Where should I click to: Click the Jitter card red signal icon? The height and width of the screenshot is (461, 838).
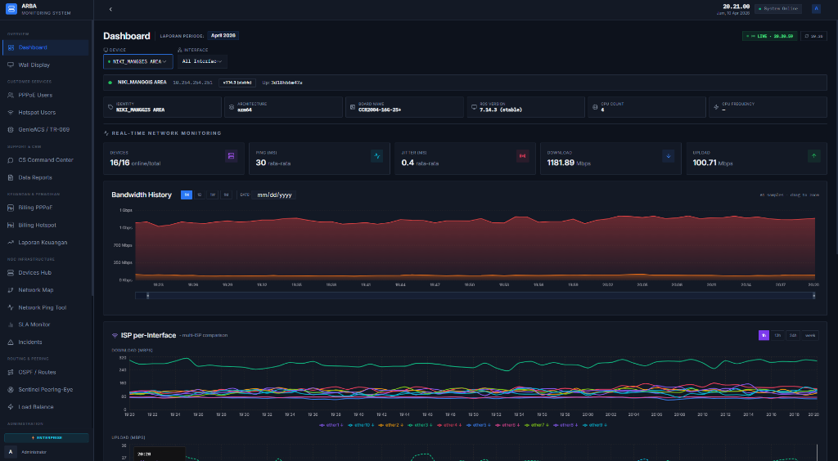point(523,156)
